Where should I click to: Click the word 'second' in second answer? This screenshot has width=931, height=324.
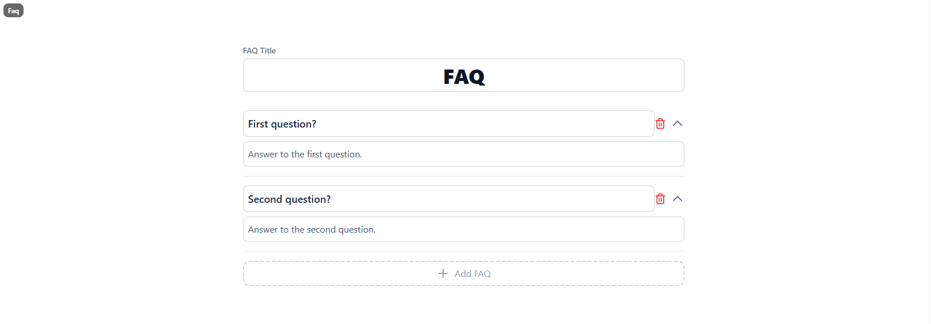click(321, 230)
